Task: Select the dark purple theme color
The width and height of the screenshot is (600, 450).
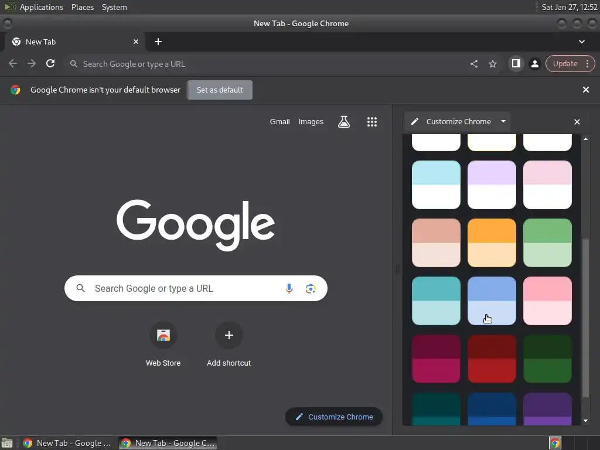Action: click(547, 409)
